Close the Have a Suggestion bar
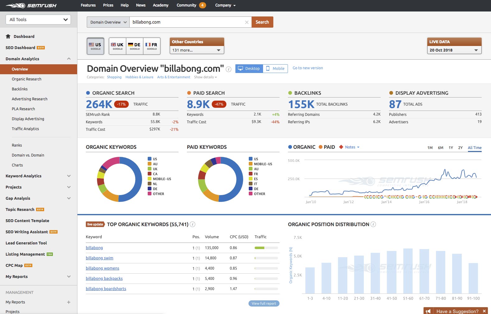The image size is (491, 314). (x=484, y=311)
